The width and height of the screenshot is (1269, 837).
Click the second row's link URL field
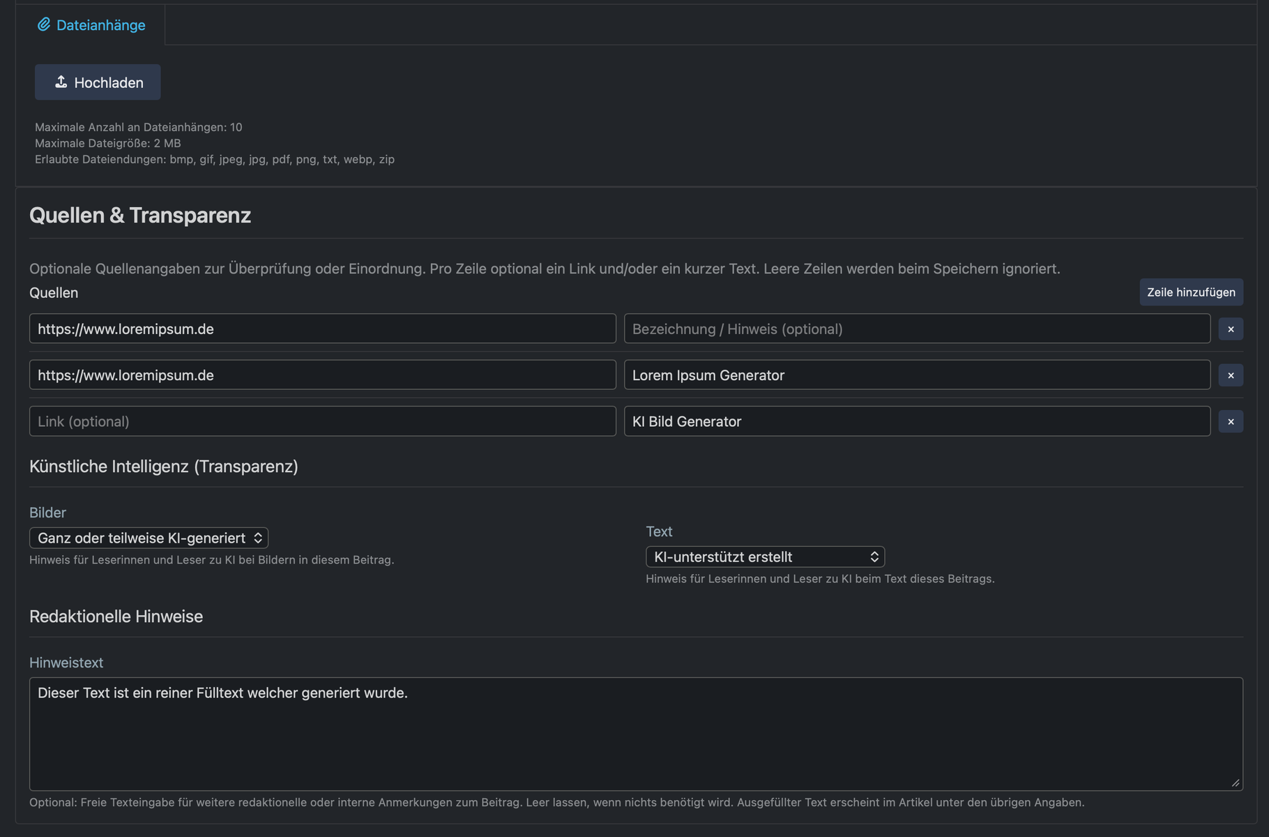pyautogui.click(x=322, y=375)
